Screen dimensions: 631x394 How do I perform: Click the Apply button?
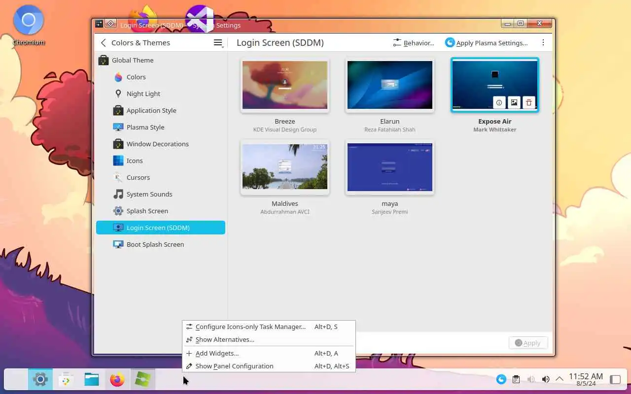tap(528, 343)
